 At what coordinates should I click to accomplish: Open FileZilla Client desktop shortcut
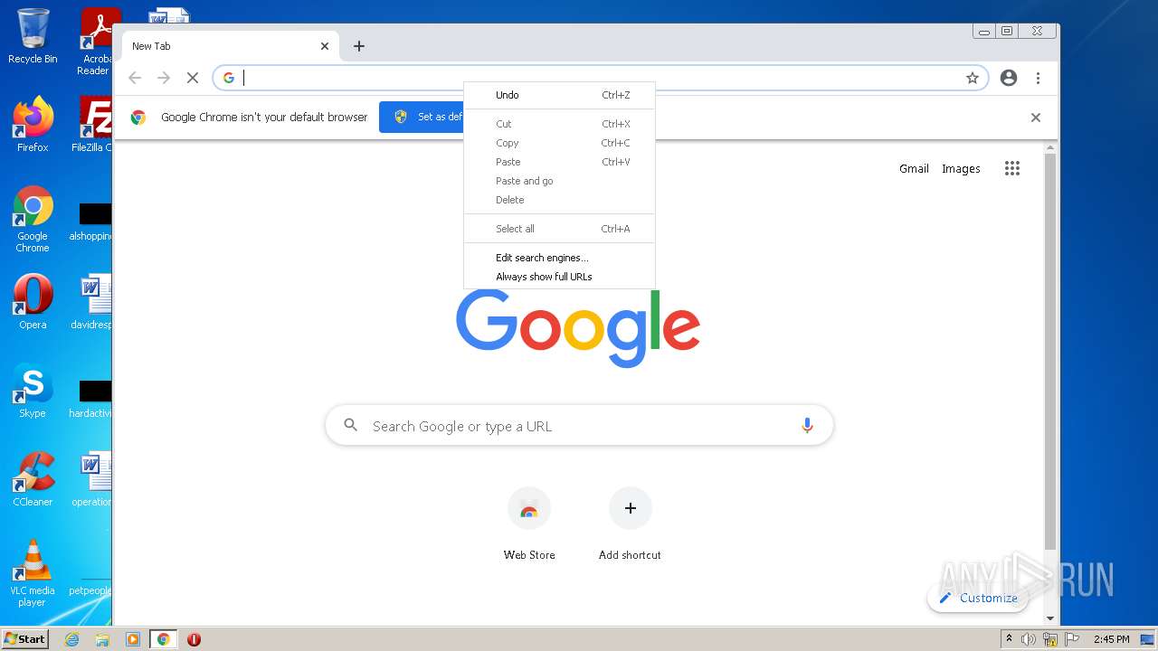[x=94, y=125]
